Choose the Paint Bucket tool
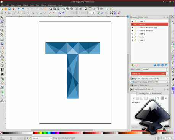The height and width of the screenshot is (140, 175). [2, 87]
